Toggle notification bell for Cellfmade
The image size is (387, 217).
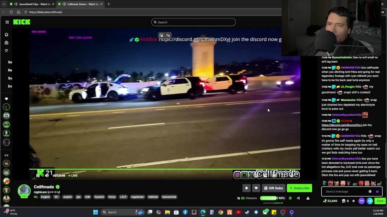click(246, 188)
